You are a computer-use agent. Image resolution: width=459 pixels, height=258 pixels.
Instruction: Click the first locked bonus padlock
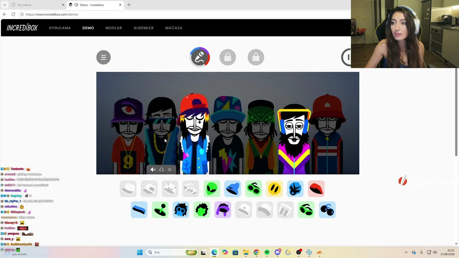(228, 57)
